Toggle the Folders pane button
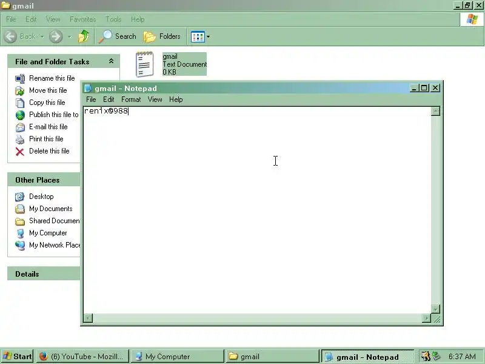 tap(162, 36)
